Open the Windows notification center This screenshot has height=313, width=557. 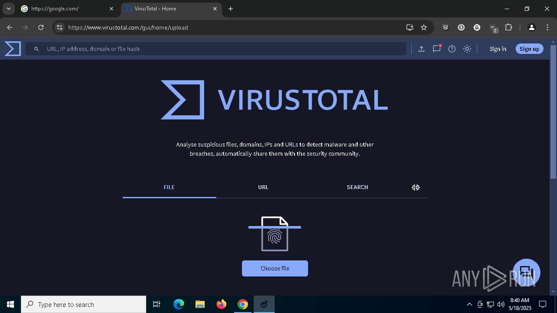tap(543, 304)
